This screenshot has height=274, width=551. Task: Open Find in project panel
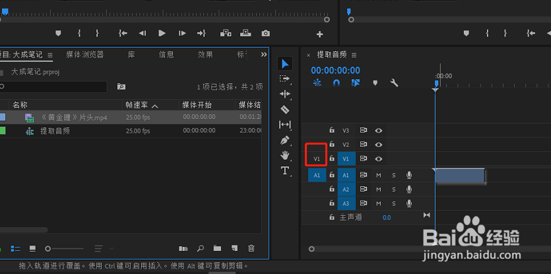[201, 249]
